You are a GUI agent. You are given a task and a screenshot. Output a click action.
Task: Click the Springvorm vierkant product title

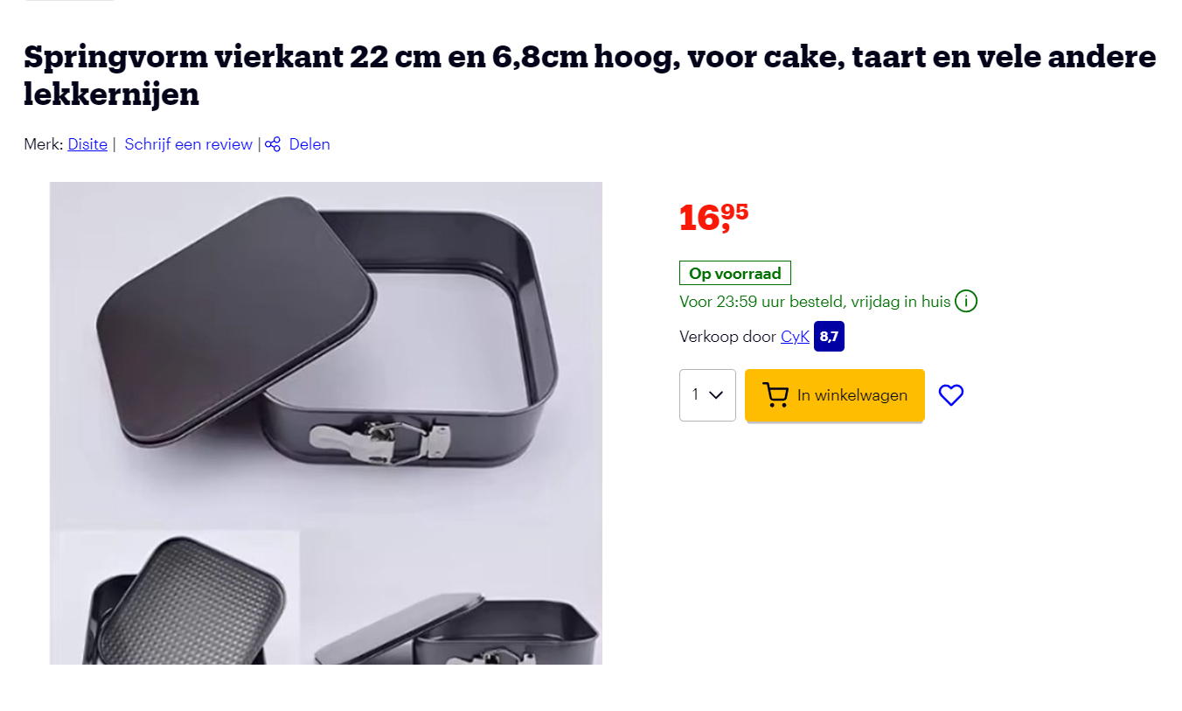[x=590, y=75]
